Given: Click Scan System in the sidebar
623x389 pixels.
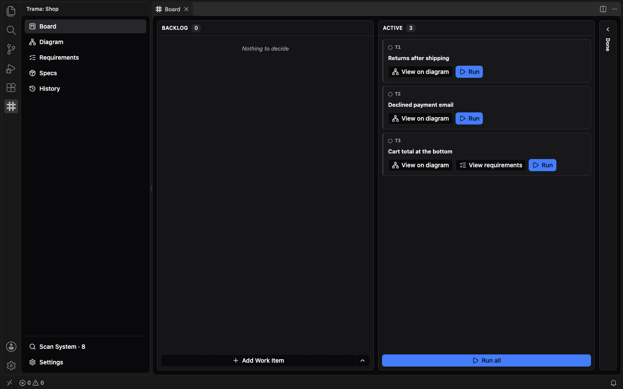Looking at the screenshot, I should [85, 347].
